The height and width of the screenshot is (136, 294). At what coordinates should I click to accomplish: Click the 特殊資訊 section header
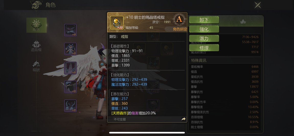[199, 60]
